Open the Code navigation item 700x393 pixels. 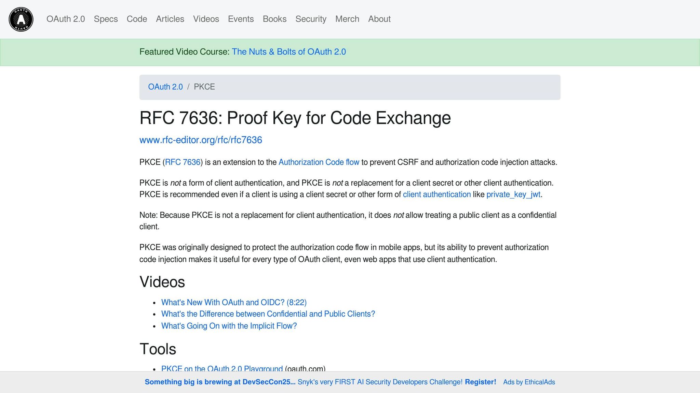coord(137,19)
